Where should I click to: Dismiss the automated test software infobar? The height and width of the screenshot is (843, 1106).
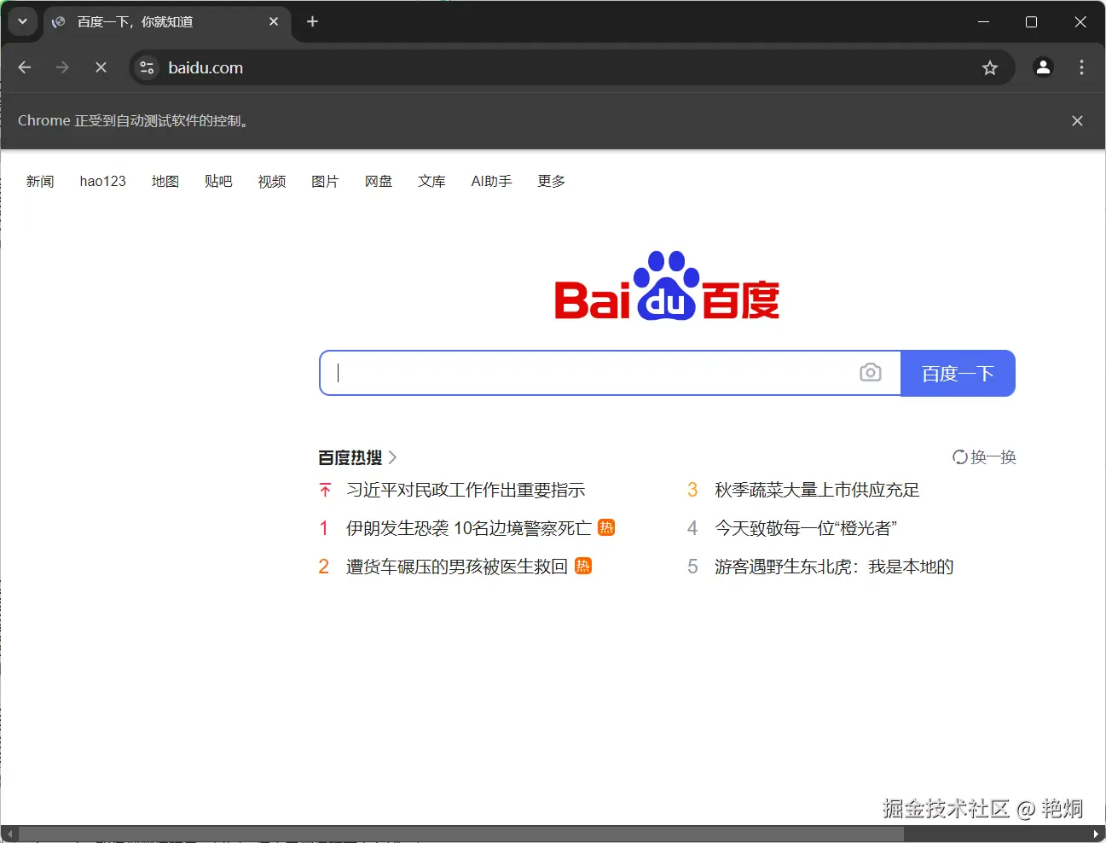point(1077,121)
